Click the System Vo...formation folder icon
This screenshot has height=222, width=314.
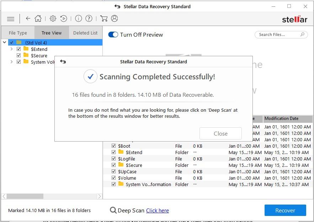click(121, 184)
